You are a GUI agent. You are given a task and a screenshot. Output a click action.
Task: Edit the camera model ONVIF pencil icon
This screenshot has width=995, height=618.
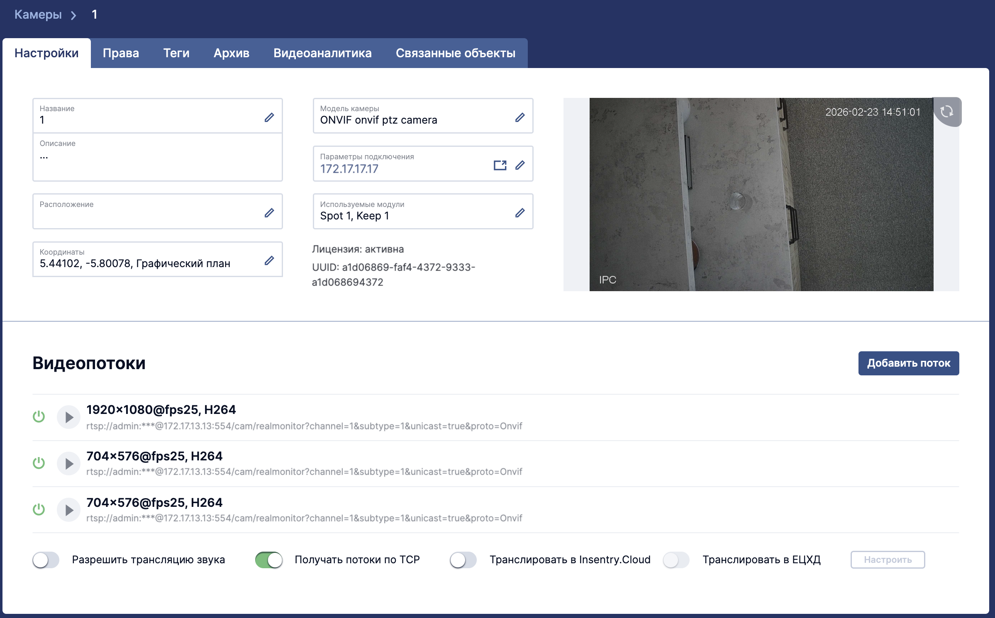coord(520,117)
